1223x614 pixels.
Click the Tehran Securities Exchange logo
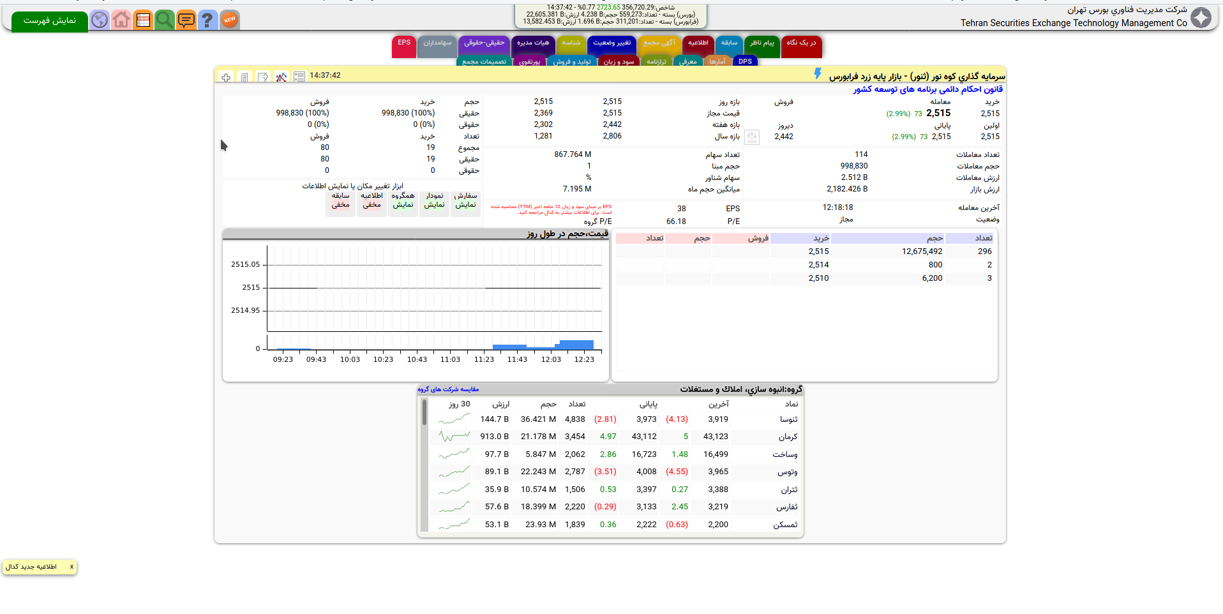[x=1201, y=18]
